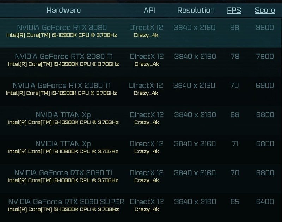Select the NVIDIA GeForce RTX 2080 SUPER name

(66, 202)
